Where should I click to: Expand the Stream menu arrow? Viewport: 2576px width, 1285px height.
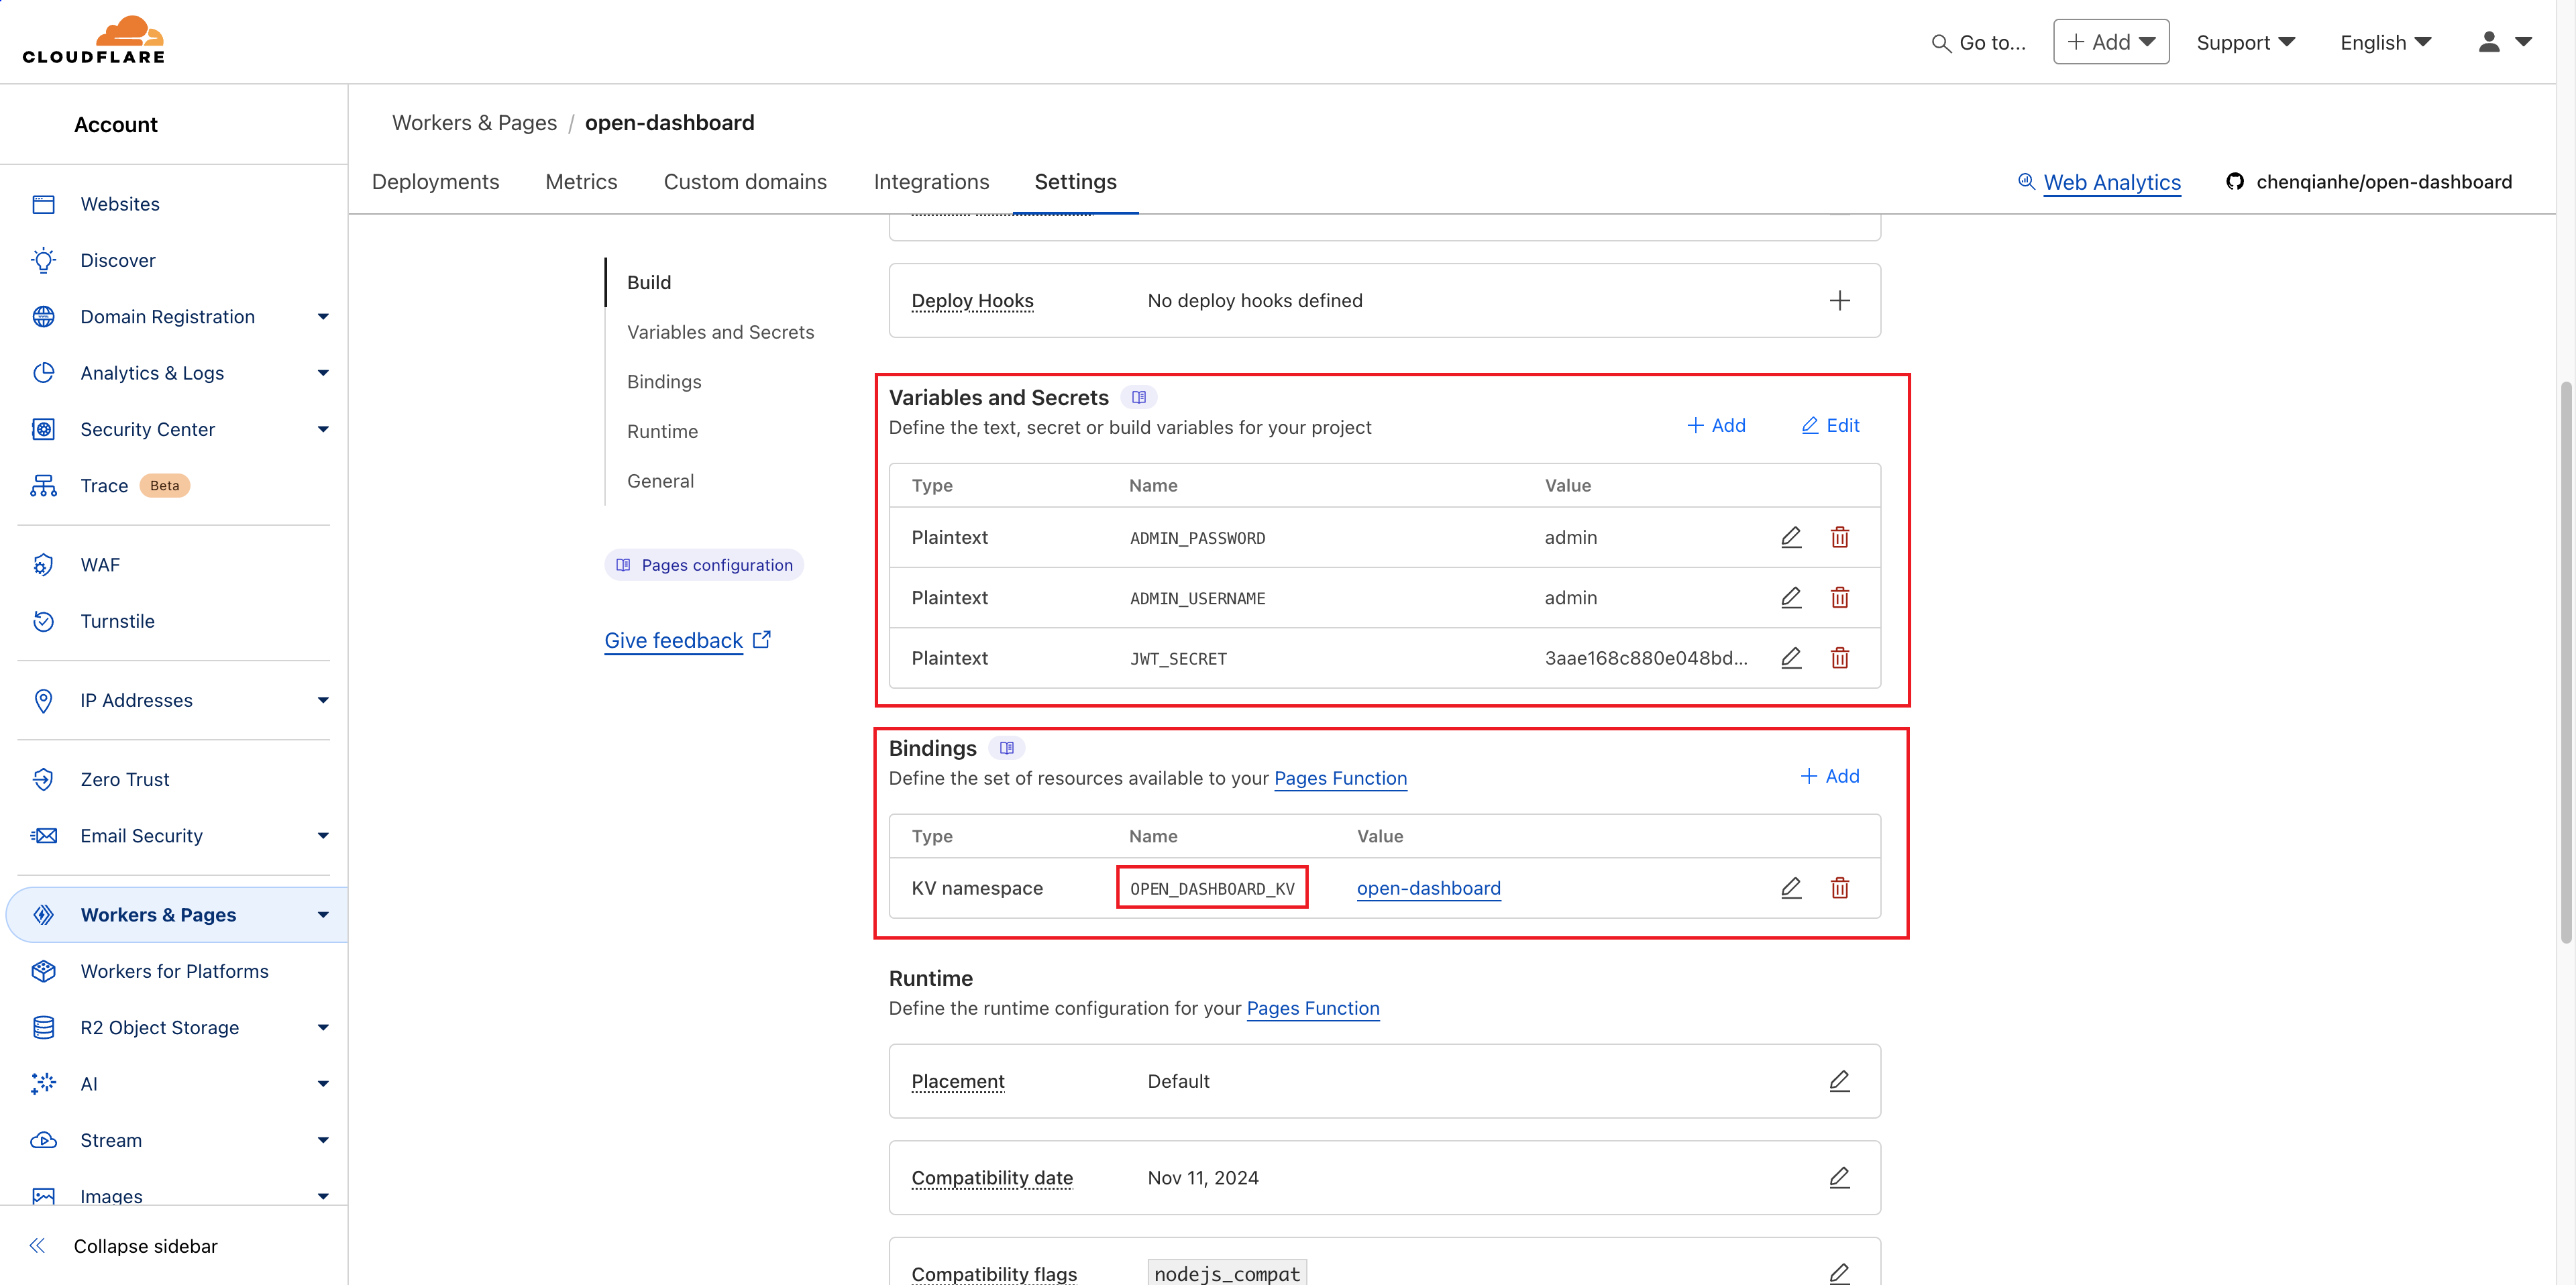322,1140
